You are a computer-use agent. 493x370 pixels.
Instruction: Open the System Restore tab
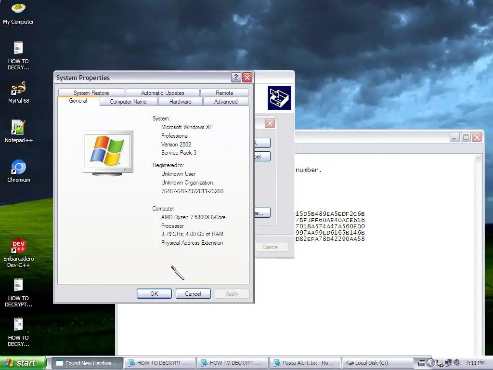(x=91, y=93)
